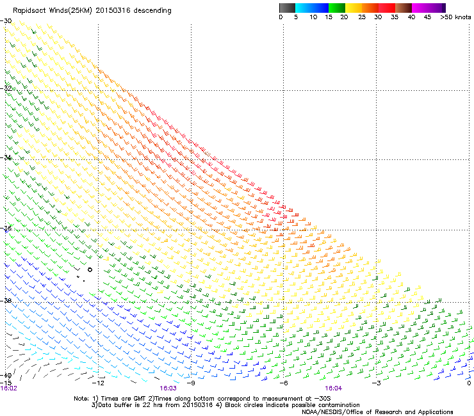This screenshot has height=416, width=474.
Task: Click the -34 latitude axis label
Action: tap(6, 157)
